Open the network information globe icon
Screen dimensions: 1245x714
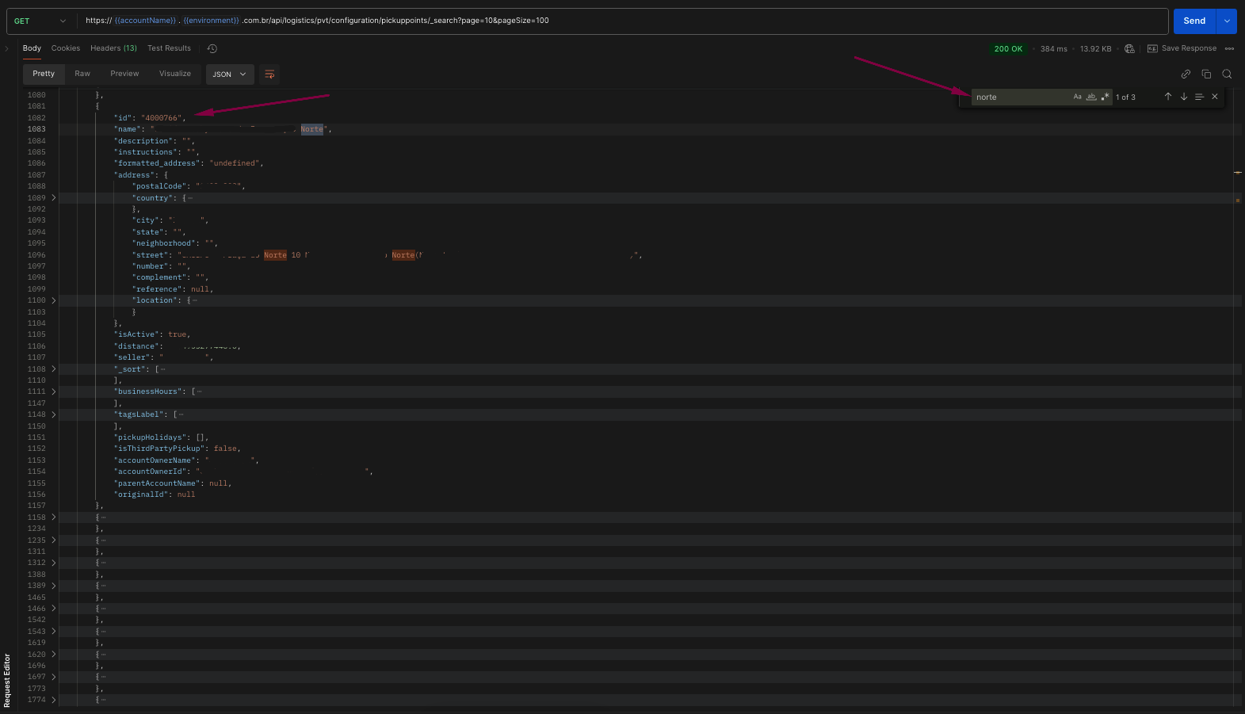coord(1129,49)
